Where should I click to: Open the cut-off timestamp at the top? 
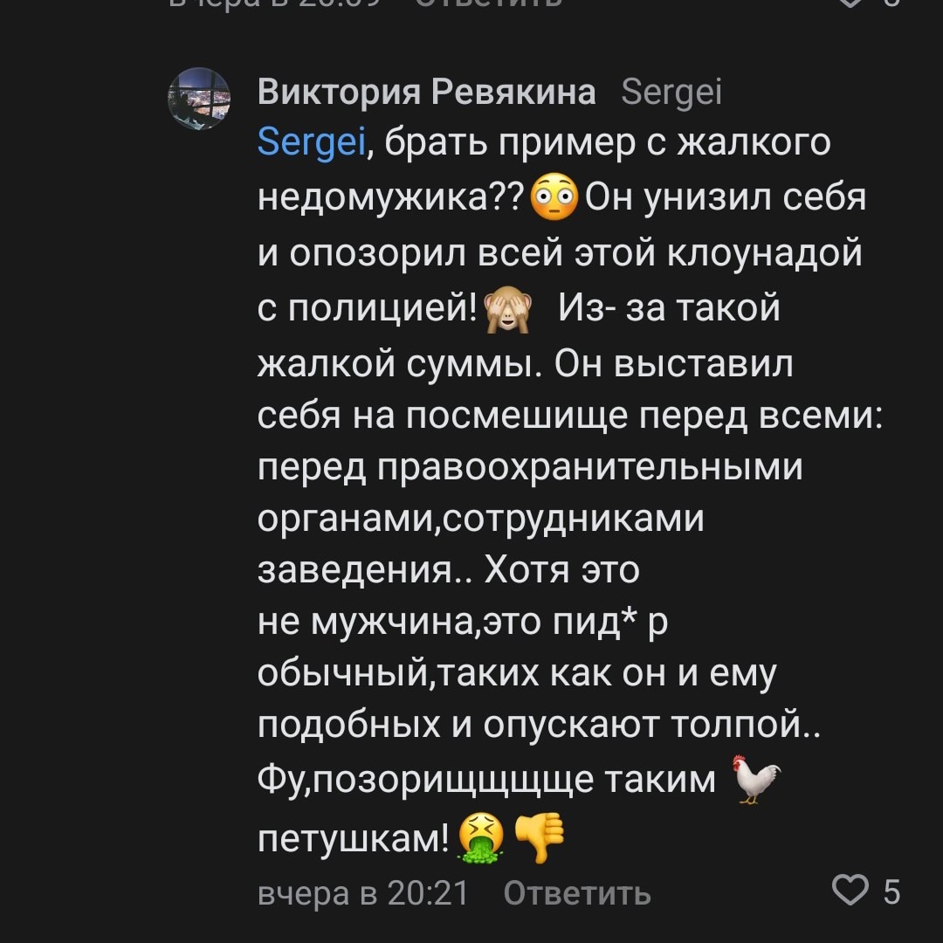tap(275, 3)
